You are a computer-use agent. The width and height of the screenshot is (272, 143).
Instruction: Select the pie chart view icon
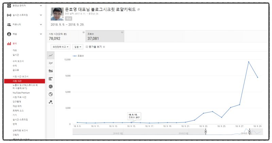coord(51,86)
